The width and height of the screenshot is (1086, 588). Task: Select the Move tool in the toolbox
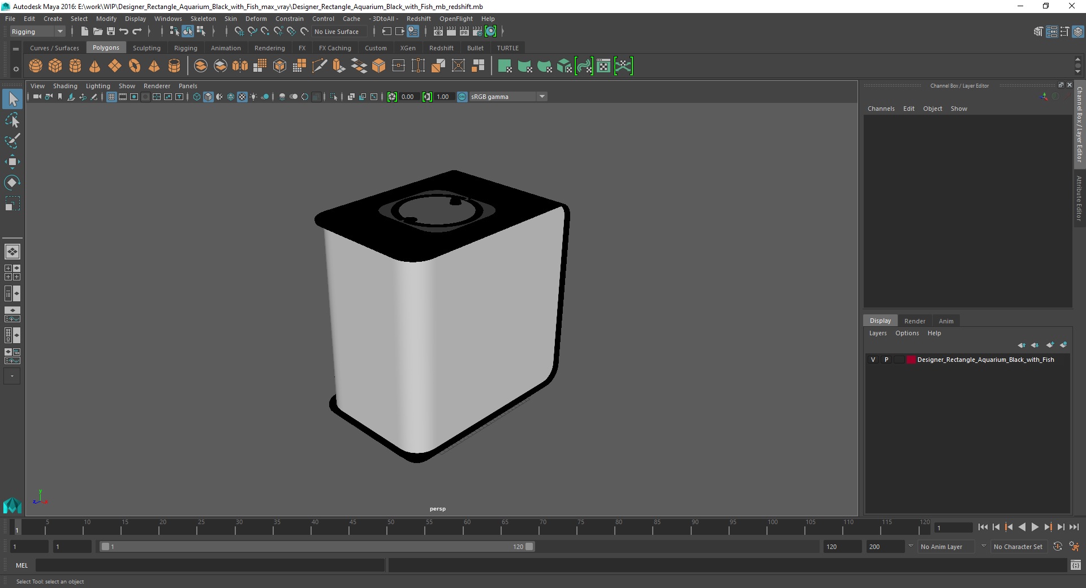click(x=12, y=162)
